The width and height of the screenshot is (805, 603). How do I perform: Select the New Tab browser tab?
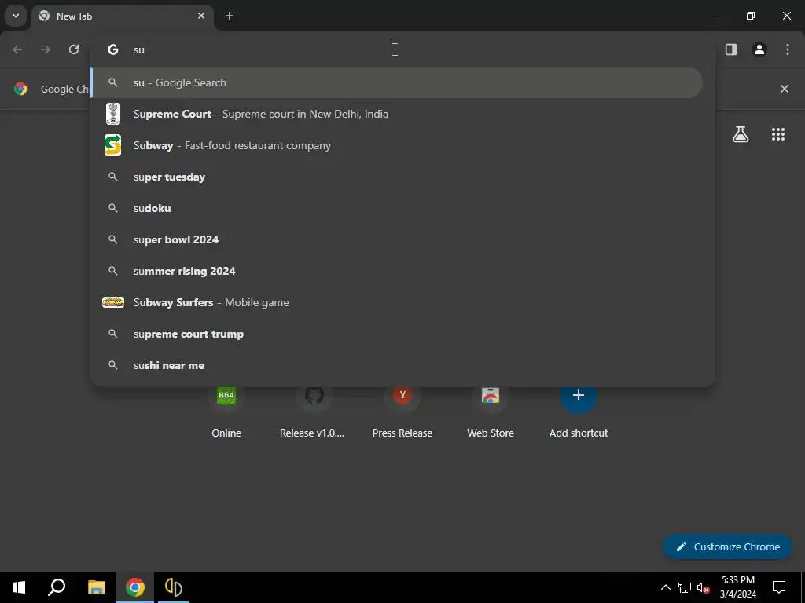pos(123,16)
